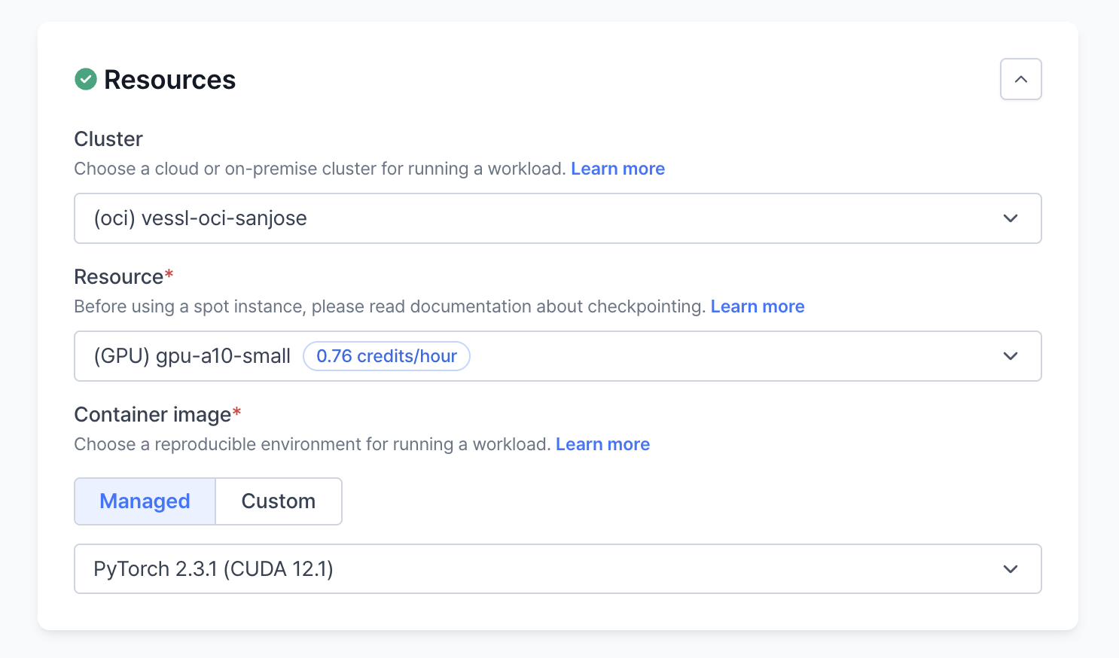Click the arrow icon in the Resource dropdown
The width and height of the screenshot is (1119, 658).
[x=1011, y=356]
